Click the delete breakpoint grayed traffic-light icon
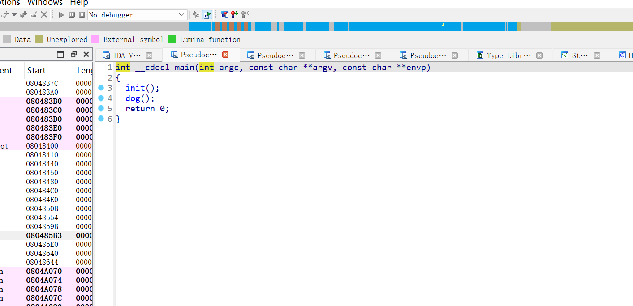The image size is (633, 306). click(x=245, y=15)
